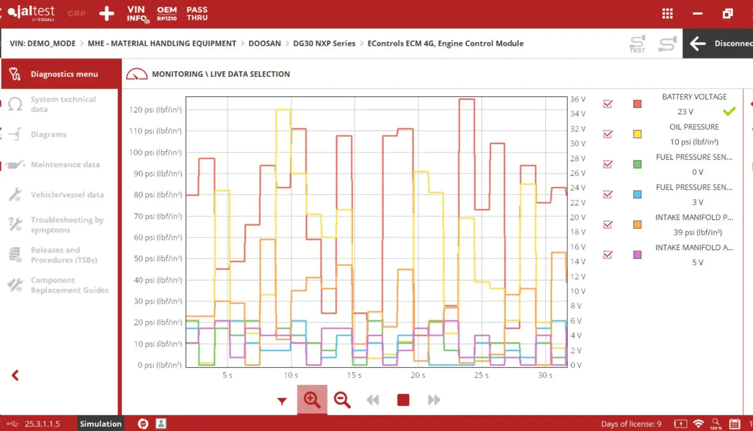
Task: Stop recording with the red square button
Action: (403, 400)
